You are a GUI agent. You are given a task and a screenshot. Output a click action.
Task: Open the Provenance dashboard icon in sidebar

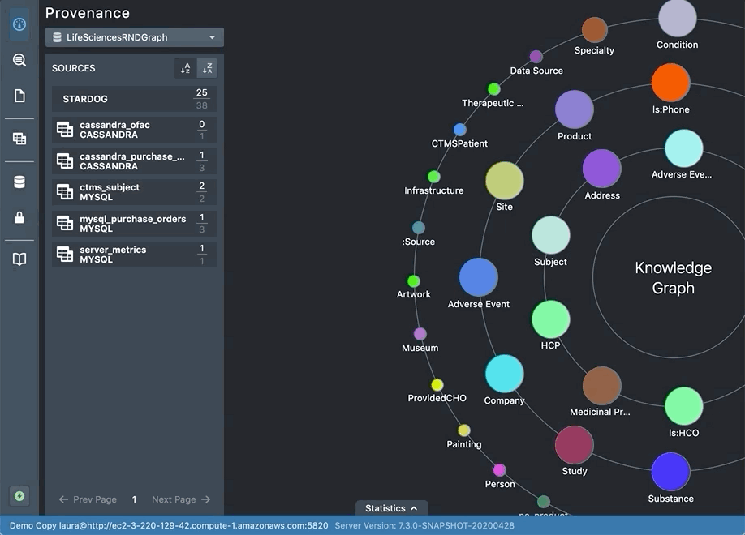(19, 24)
